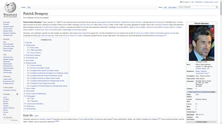Open the Talk tab
This screenshot has height=124, width=222.
pyautogui.click(x=29, y=7)
